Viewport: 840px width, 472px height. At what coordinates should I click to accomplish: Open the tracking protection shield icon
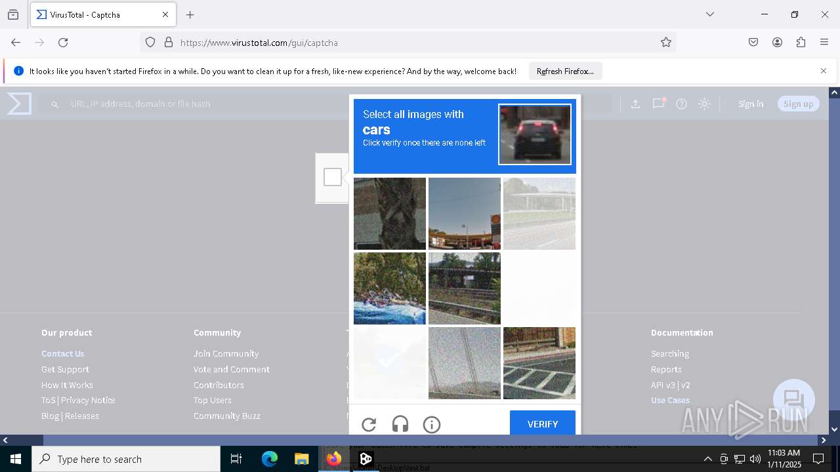[150, 43]
